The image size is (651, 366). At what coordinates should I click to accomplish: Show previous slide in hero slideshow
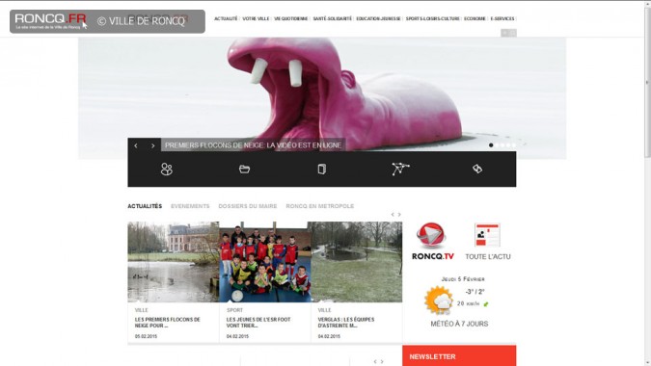point(136,145)
